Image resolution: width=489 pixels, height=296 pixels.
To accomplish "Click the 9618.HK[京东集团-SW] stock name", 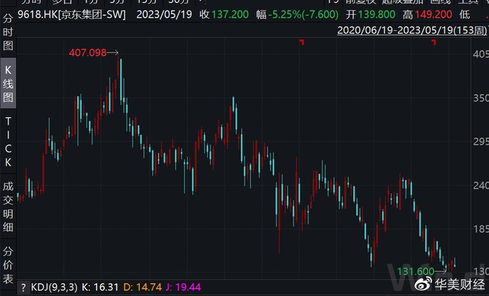I will [x=72, y=15].
